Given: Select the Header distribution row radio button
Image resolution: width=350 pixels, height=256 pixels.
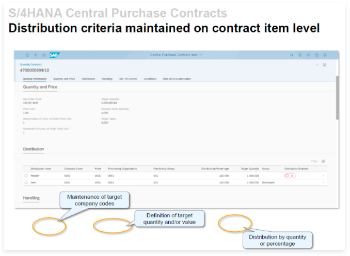Looking at the screenshot, I should coord(26,176).
